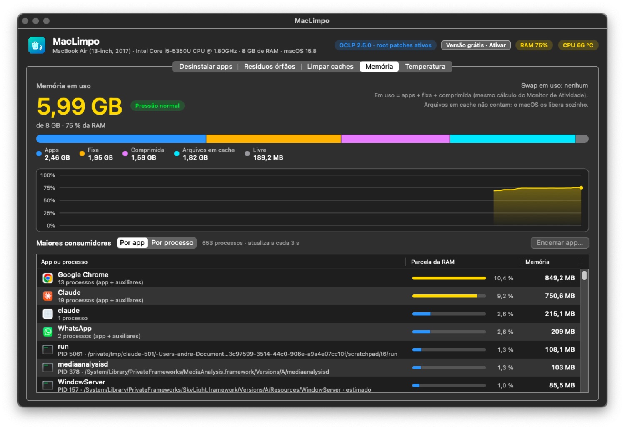Viewport: 625px width, 429px height.
Task: Click the orange Fixa legend dot
Action: click(82, 154)
